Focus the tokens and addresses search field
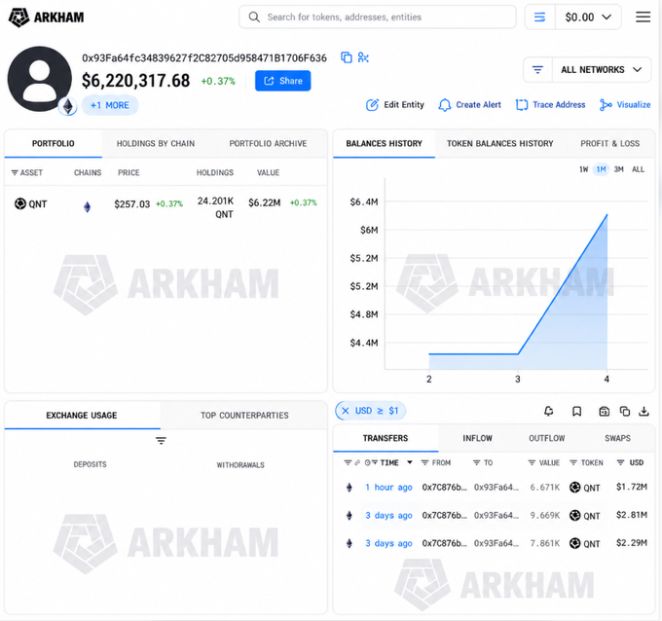662x621 pixels. (378, 17)
